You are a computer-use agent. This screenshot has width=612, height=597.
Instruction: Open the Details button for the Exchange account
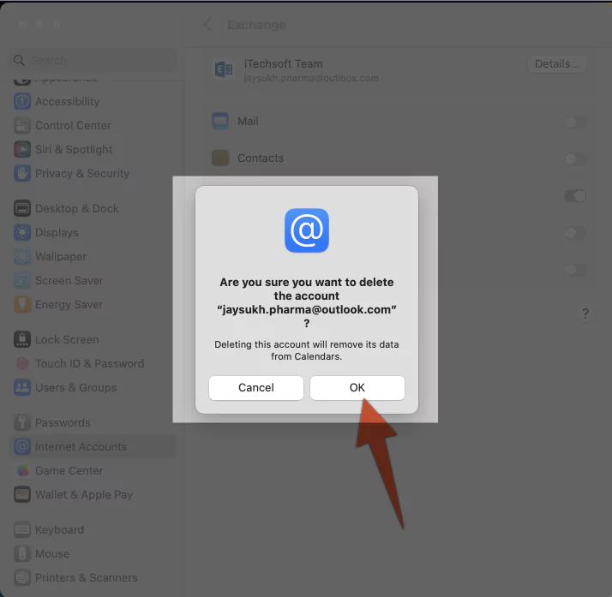click(556, 64)
